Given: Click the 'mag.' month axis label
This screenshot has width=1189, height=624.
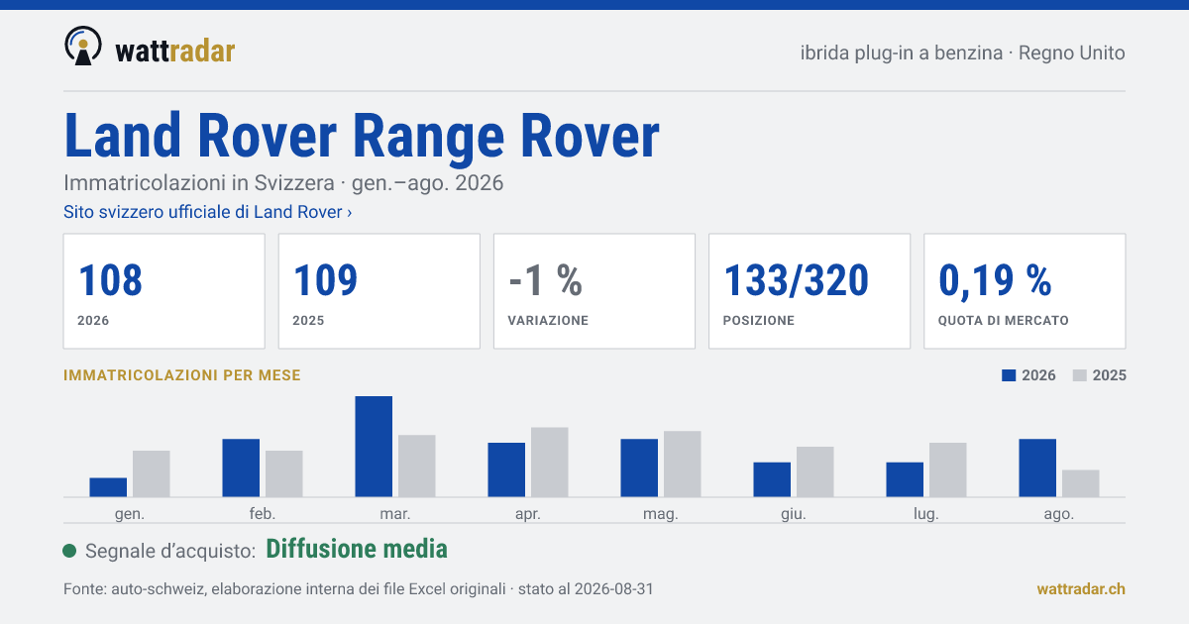Looking at the screenshot, I should tap(661, 514).
